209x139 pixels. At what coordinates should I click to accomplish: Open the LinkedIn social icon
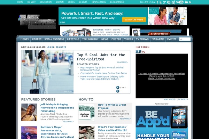pyautogui.click(x=186, y=2)
